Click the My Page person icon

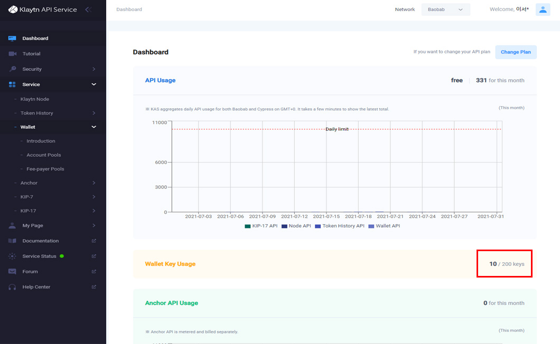click(x=12, y=225)
